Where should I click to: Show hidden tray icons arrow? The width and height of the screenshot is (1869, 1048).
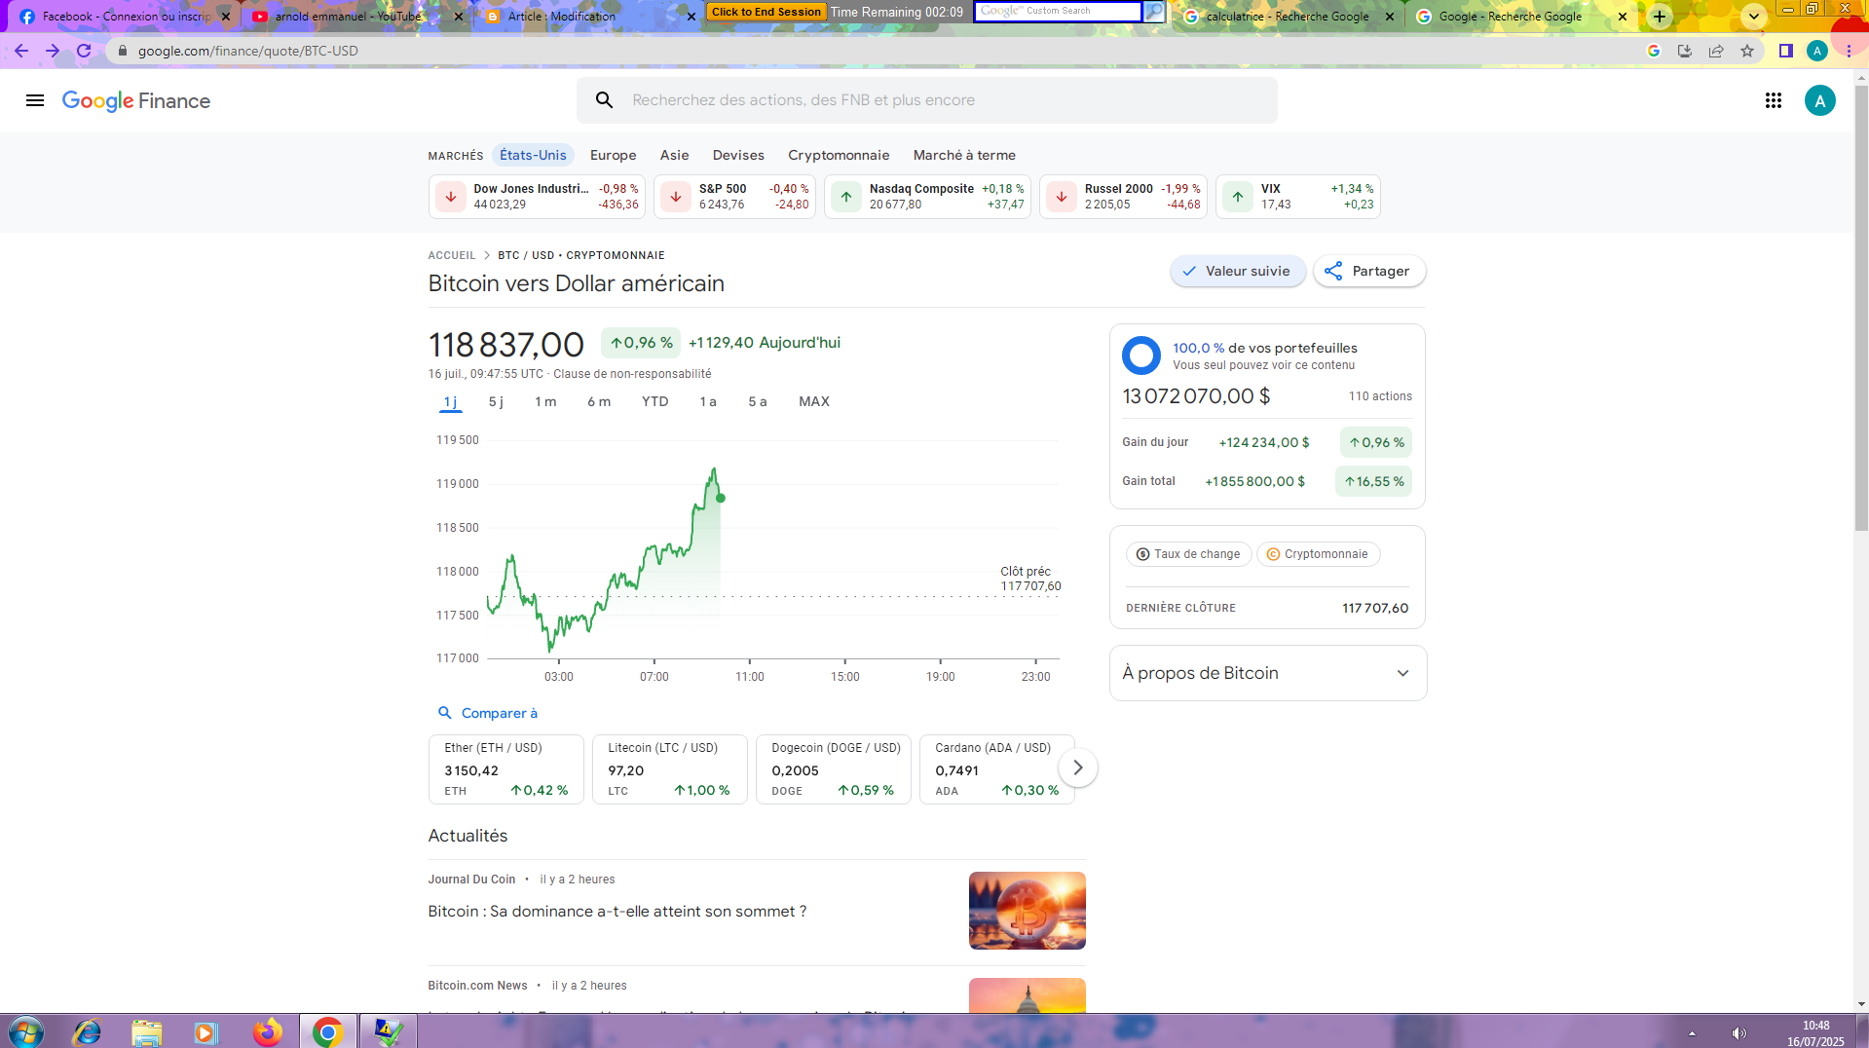click(1692, 1033)
